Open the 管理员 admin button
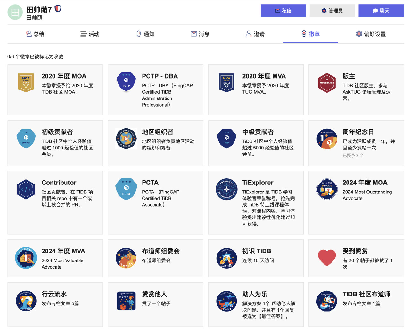 point(332,11)
